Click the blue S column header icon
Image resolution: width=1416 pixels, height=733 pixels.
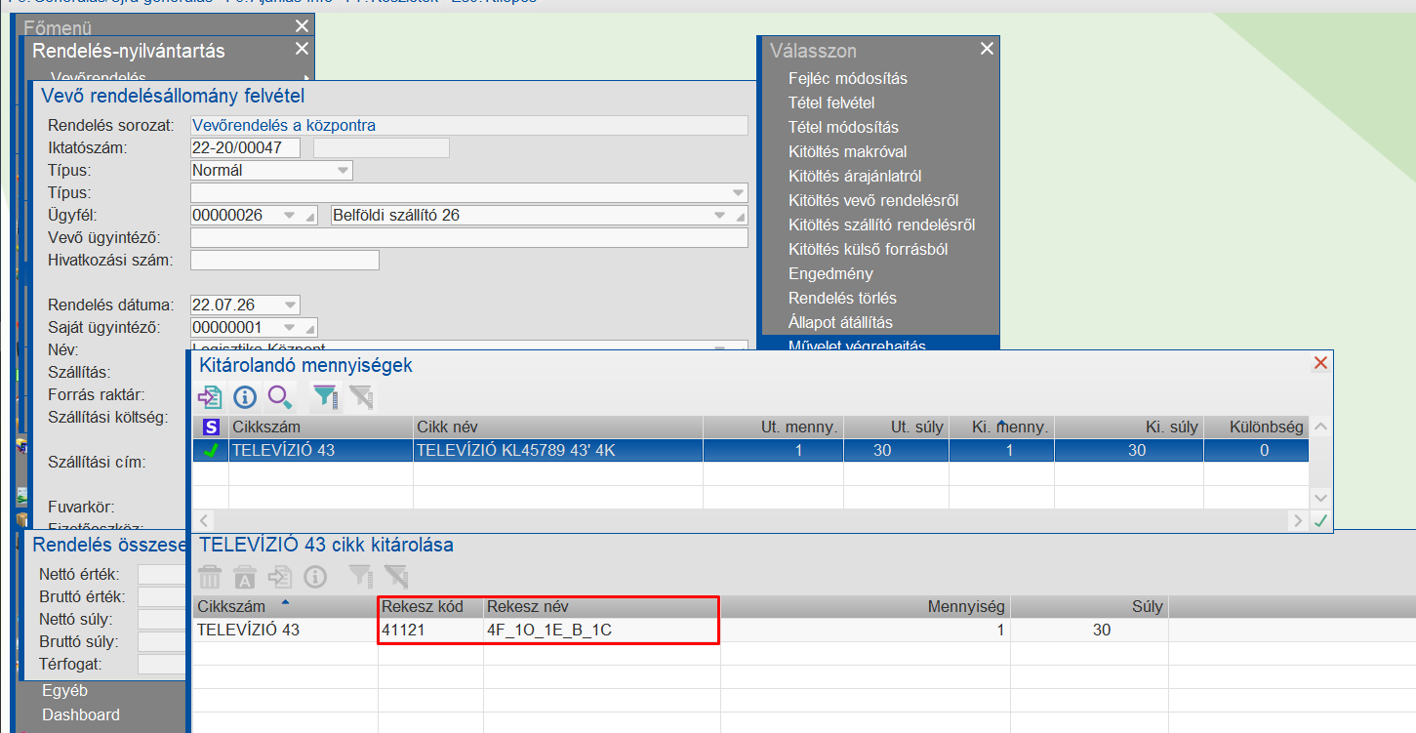[211, 427]
